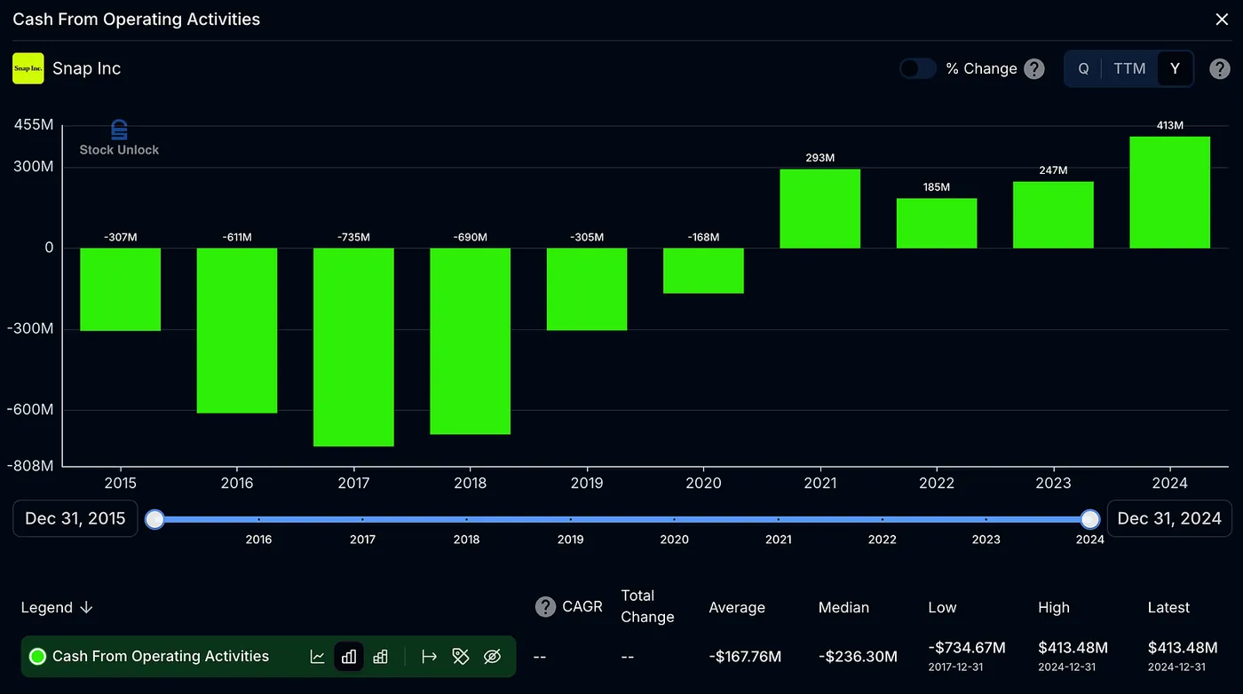Click the green series color swatch

point(37,657)
